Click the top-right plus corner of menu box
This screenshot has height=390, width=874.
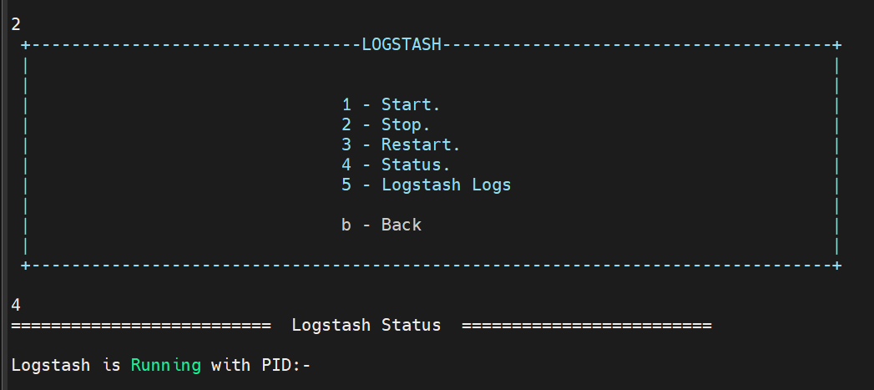[x=837, y=44]
